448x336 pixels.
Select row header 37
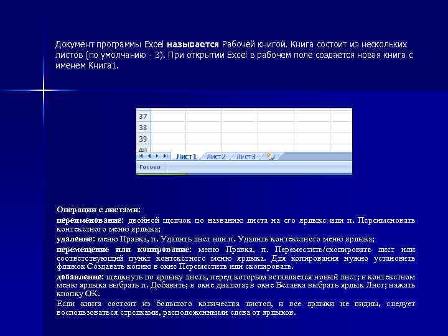[x=143, y=116]
